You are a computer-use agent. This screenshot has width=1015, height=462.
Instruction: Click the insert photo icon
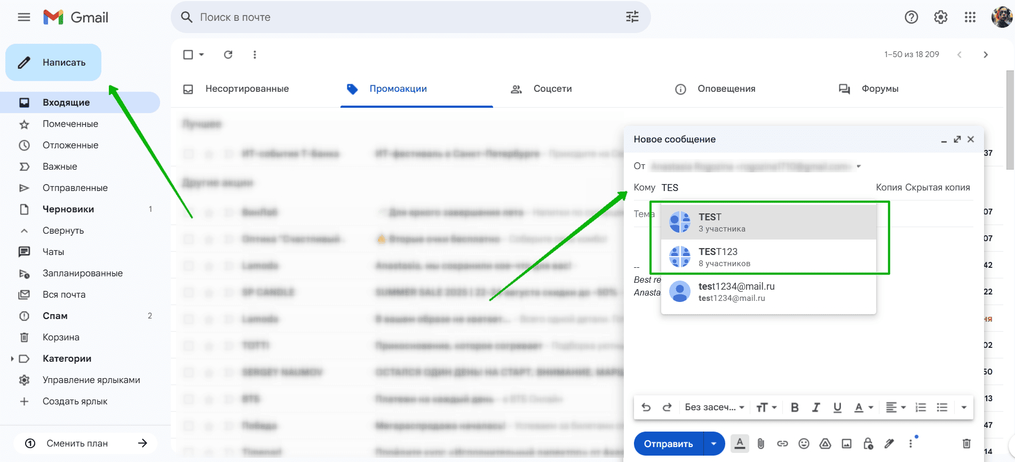(846, 443)
